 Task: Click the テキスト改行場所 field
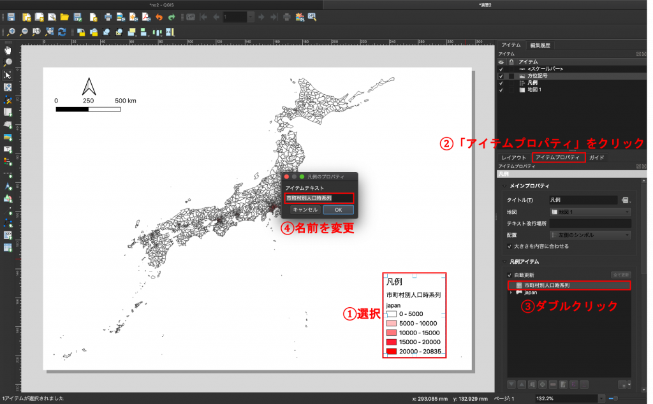click(x=590, y=224)
